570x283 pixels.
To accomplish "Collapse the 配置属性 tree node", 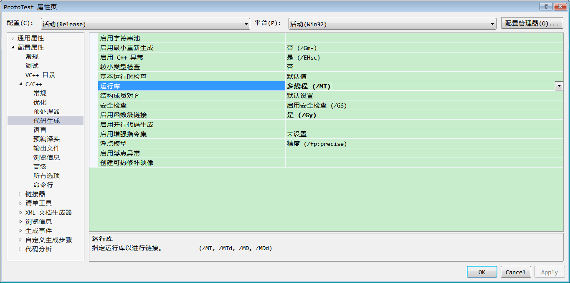I will (x=13, y=48).
